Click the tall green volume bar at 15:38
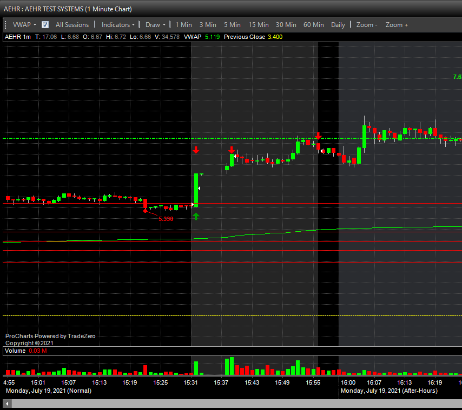Screen dimensions: 462x410 (232, 366)
